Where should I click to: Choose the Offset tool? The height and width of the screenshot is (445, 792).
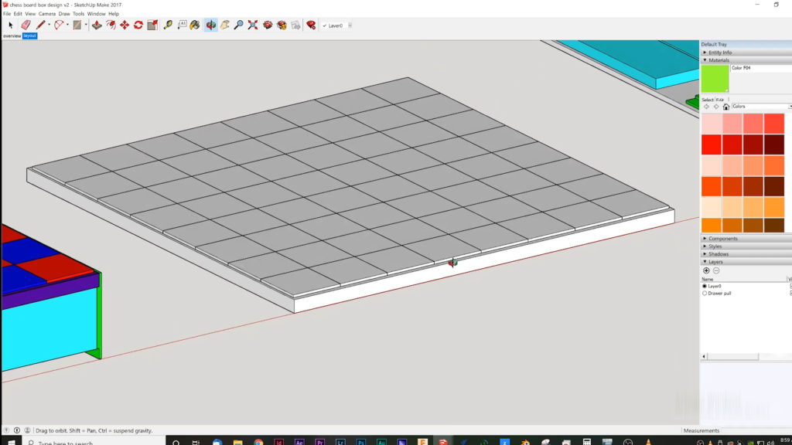[111, 25]
